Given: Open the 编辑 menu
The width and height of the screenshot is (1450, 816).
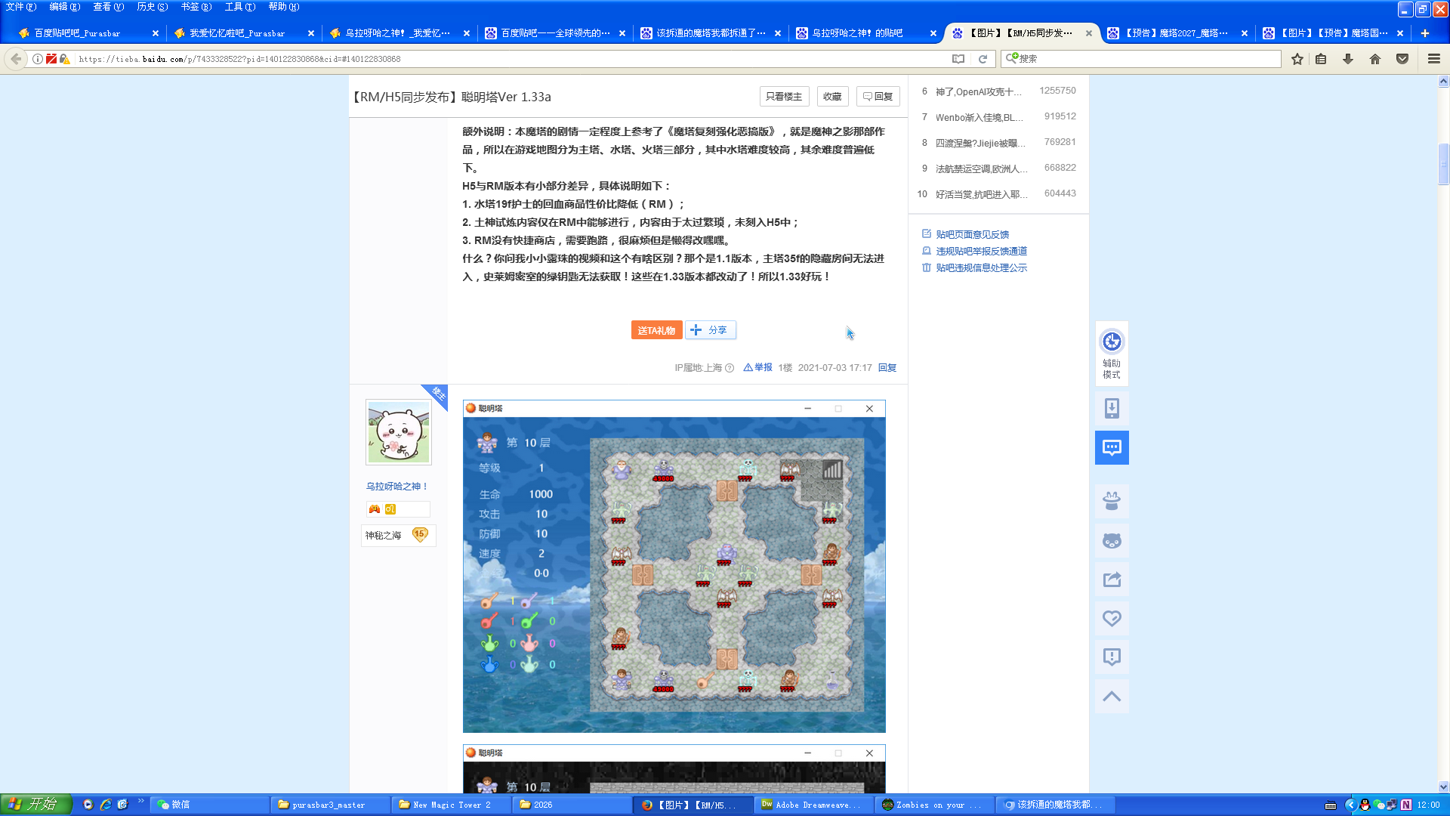Looking at the screenshot, I should click(64, 7).
